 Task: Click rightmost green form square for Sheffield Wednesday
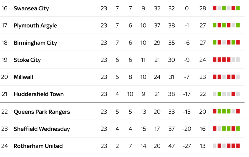click(x=238, y=128)
